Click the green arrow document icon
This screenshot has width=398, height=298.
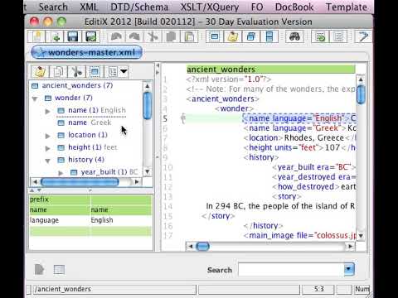(x=320, y=36)
